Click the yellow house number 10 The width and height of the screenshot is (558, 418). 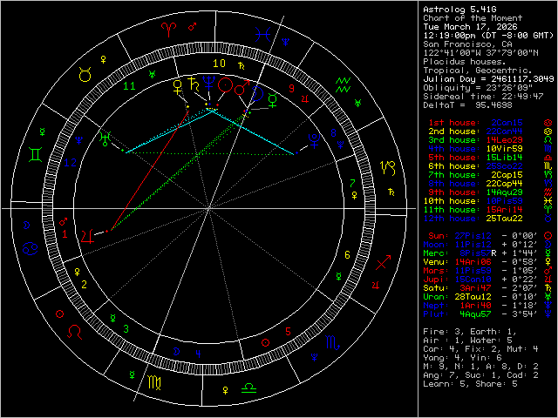(219, 64)
